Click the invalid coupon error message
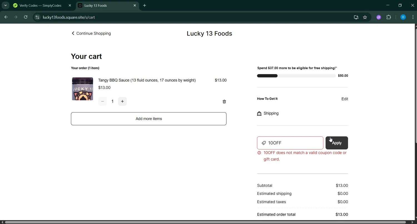The image size is (417, 224). [305, 156]
